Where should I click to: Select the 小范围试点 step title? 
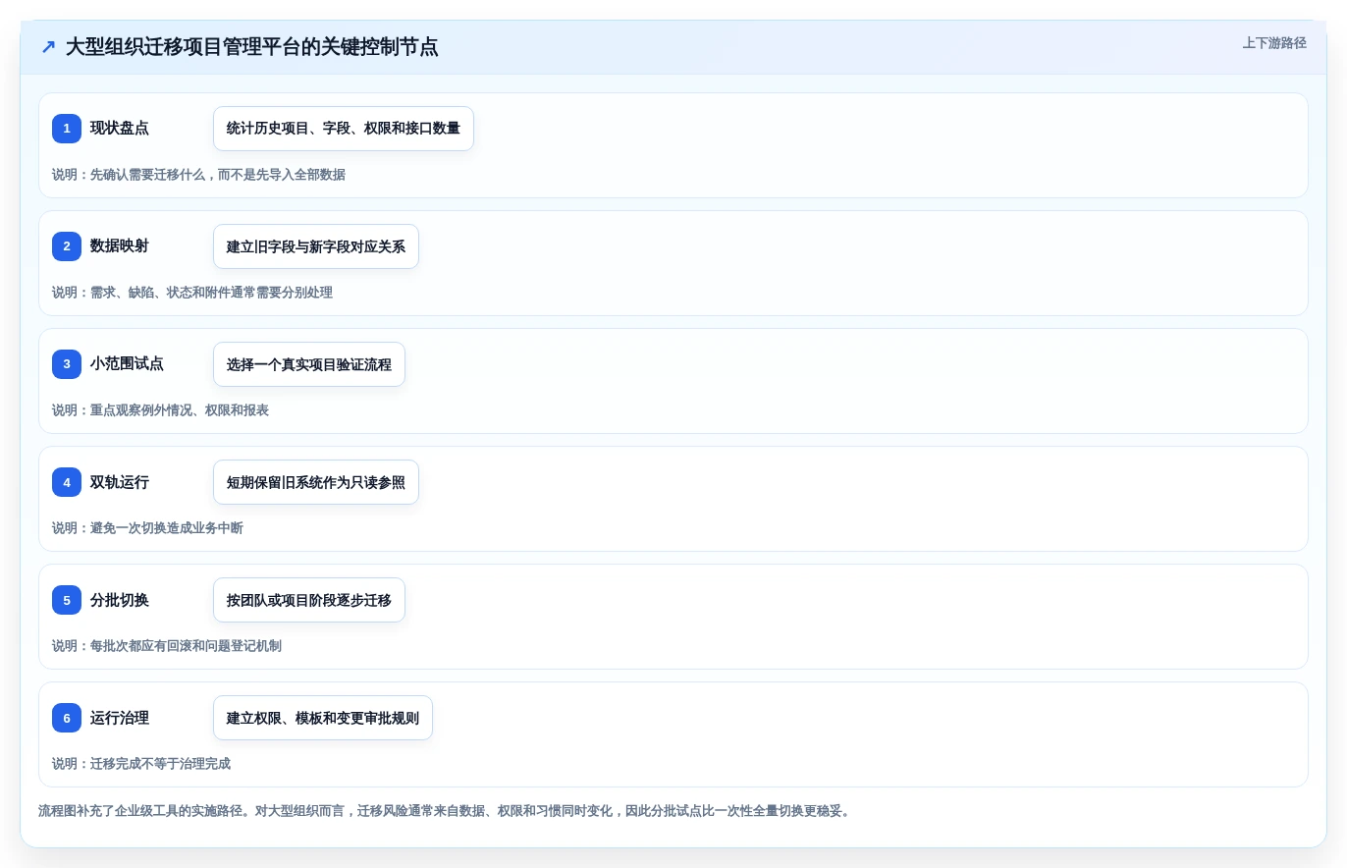128,364
